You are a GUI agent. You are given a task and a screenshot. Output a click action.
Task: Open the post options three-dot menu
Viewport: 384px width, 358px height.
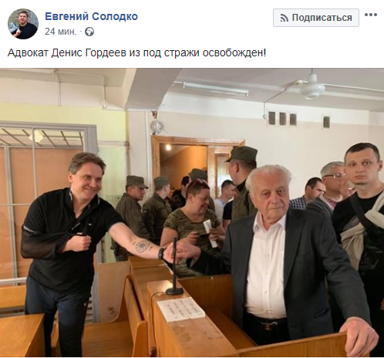click(371, 15)
